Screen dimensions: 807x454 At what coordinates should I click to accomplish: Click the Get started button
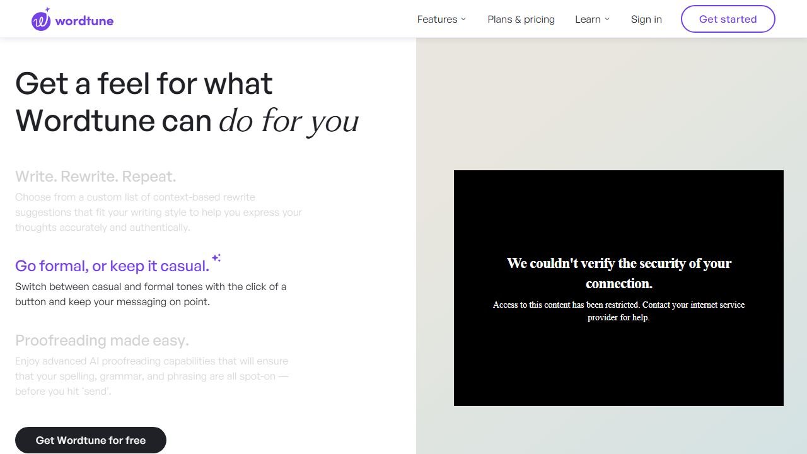pyautogui.click(x=728, y=19)
